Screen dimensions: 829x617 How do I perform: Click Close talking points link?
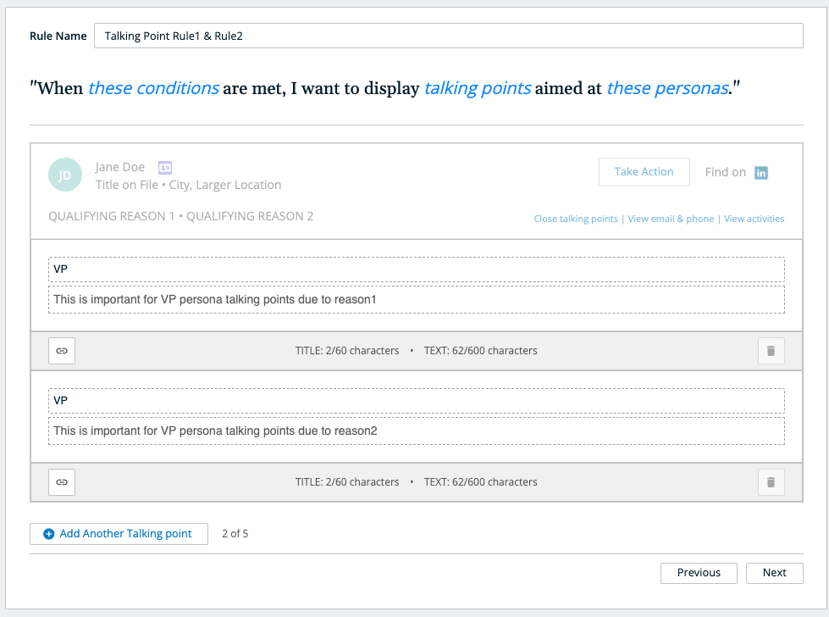[576, 219]
